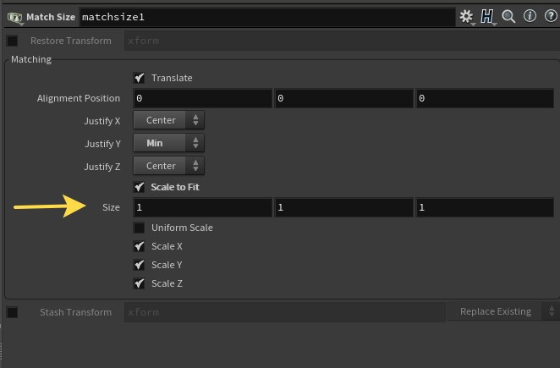Image resolution: width=560 pixels, height=368 pixels.
Task: Click the third Alignment Position field
Action: 485,98
